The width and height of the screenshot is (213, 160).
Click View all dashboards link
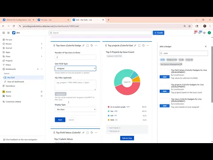(x=16, y=82)
